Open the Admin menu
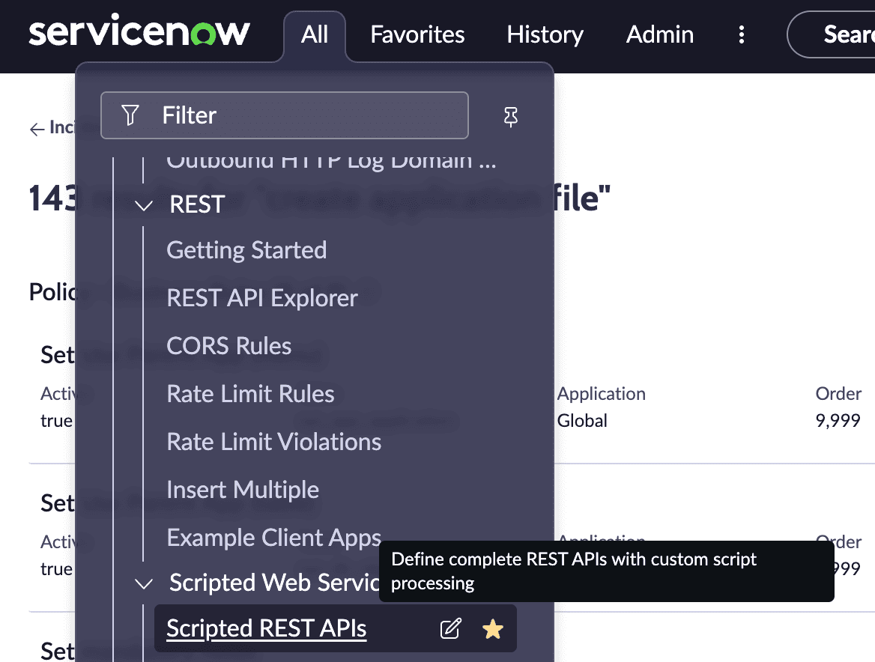The image size is (875, 662). point(658,34)
